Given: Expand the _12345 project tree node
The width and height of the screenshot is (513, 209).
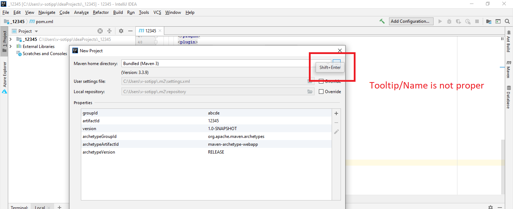Looking at the screenshot, I should 10,39.
